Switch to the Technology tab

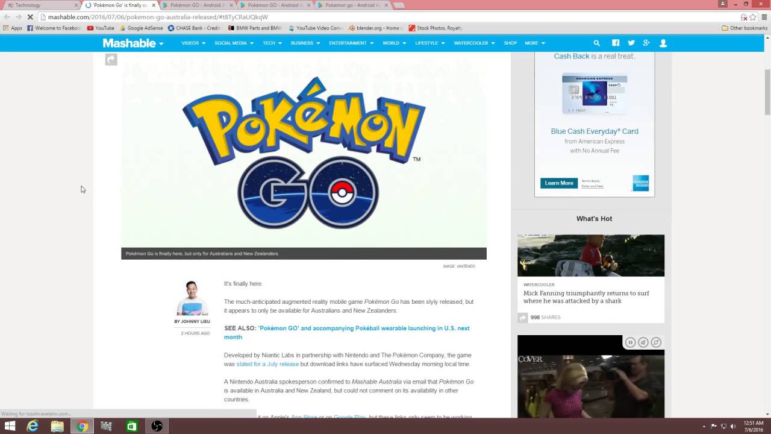40,5
